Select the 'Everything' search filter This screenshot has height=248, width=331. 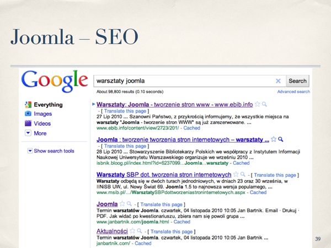(47, 104)
